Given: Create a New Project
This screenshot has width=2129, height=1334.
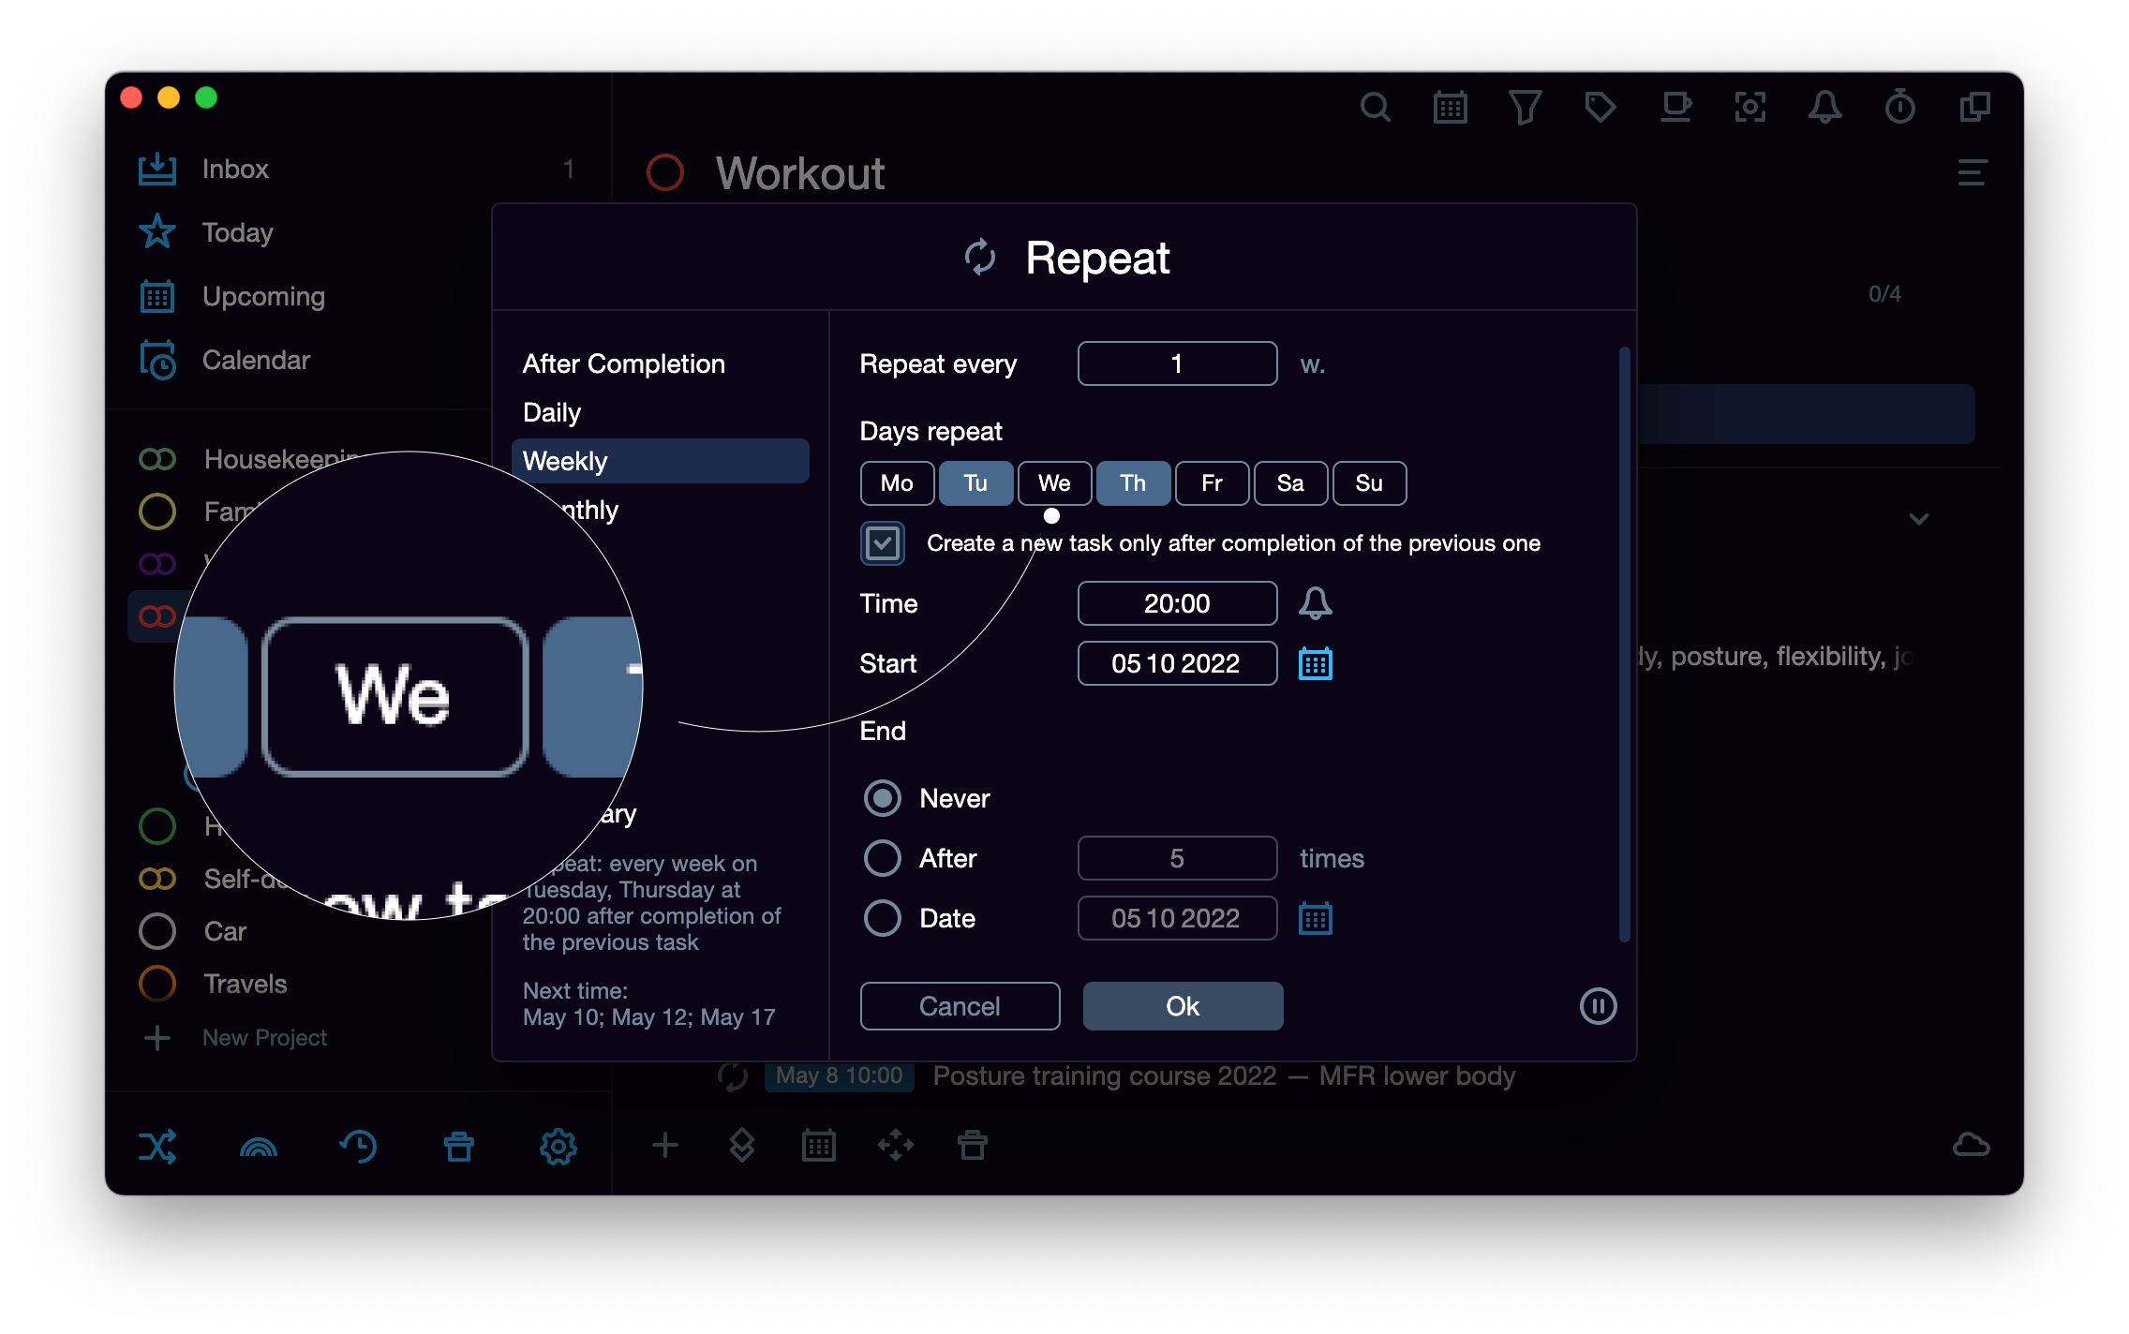Looking at the screenshot, I should pyautogui.click(x=264, y=1038).
